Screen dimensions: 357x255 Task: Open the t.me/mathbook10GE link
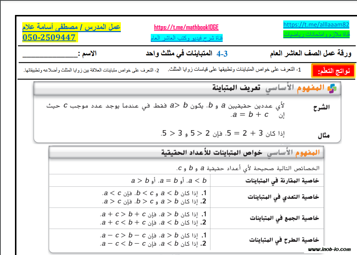tap(186, 27)
